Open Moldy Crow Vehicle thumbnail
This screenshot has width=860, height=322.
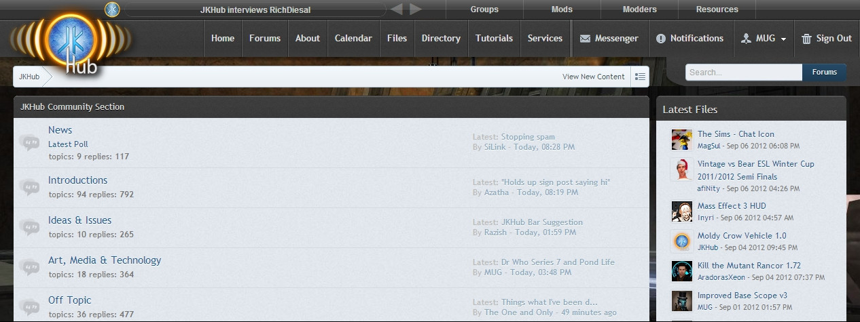(x=682, y=241)
